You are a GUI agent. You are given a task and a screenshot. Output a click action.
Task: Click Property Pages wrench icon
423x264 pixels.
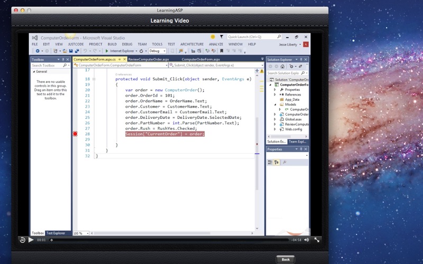click(284, 162)
